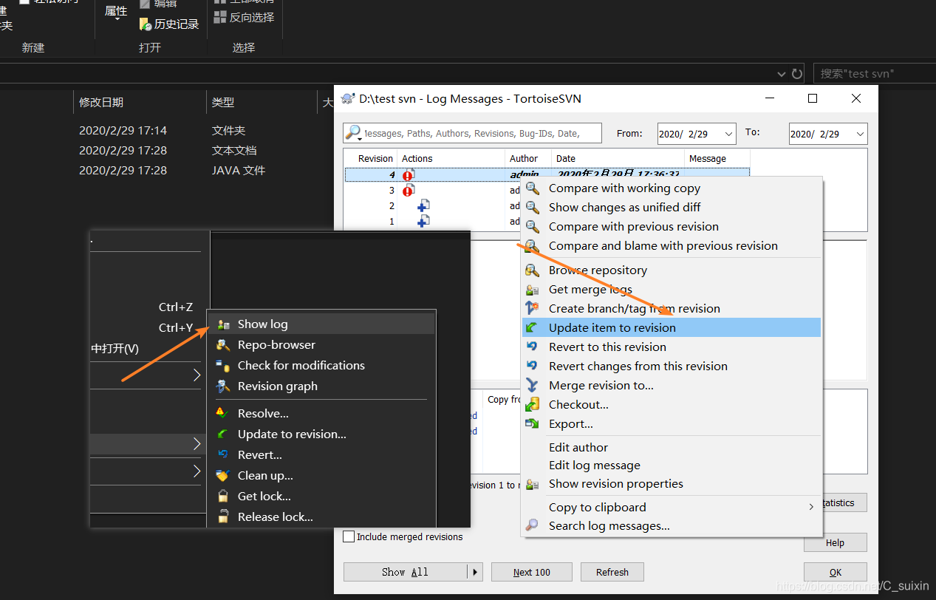936x600 pixels.
Task: Click the Checkout... icon
Action: click(532, 405)
